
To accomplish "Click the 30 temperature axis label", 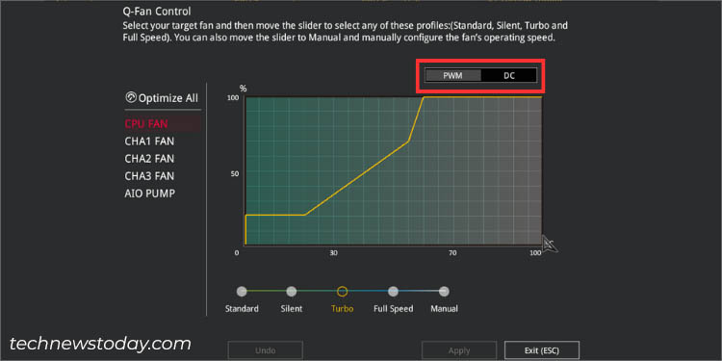I will coord(333,253).
